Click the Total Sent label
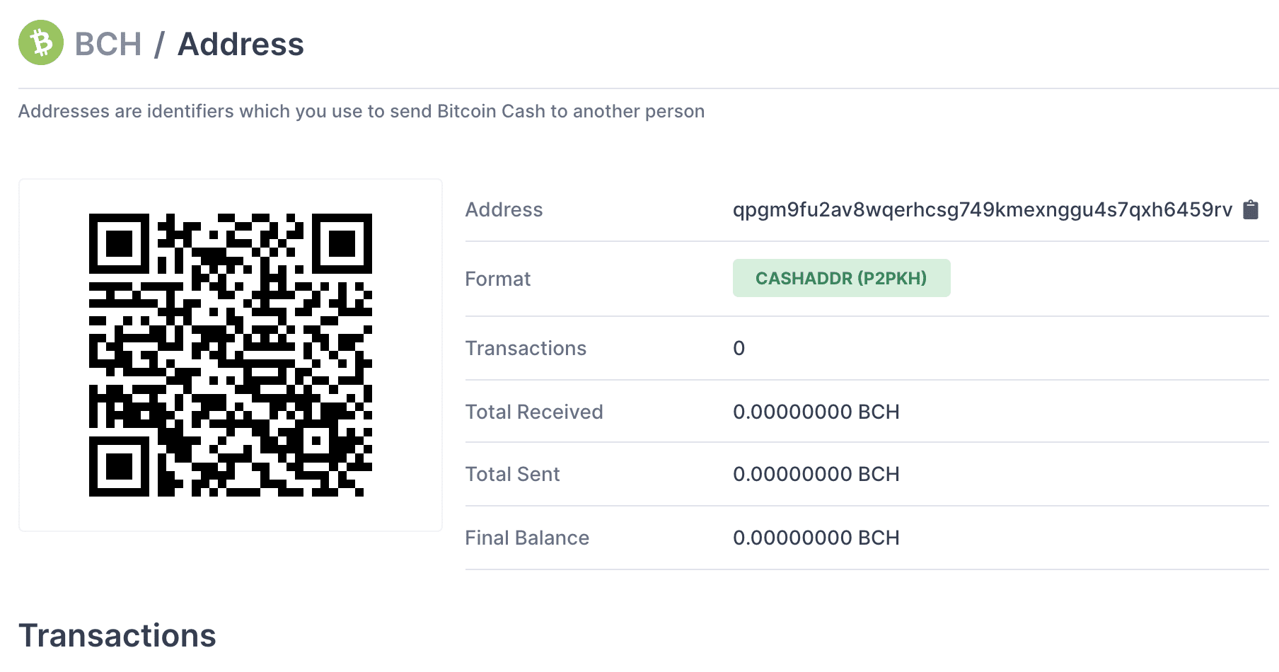The width and height of the screenshot is (1279, 672). click(512, 474)
